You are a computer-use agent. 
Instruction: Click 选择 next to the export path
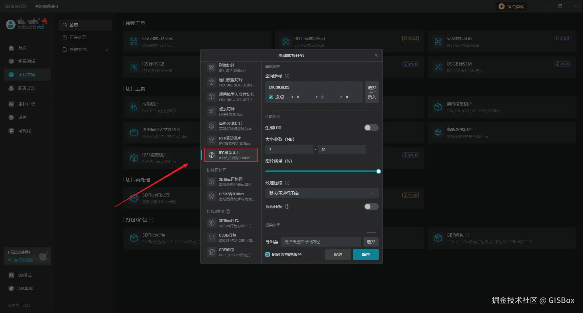click(x=371, y=242)
